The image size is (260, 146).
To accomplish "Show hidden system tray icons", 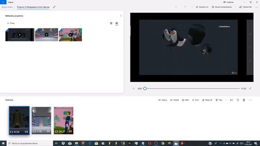I will pyautogui.click(x=221, y=143).
